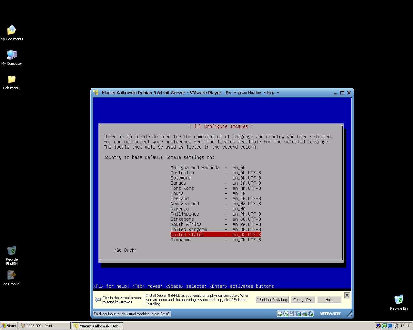Select Singapore en_SG.UTF-8 row

[x=216, y=219]
